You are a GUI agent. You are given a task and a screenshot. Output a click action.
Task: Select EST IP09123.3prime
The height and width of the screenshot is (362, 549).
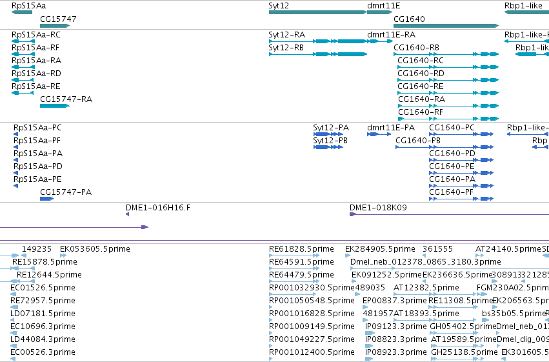point(370,333)
